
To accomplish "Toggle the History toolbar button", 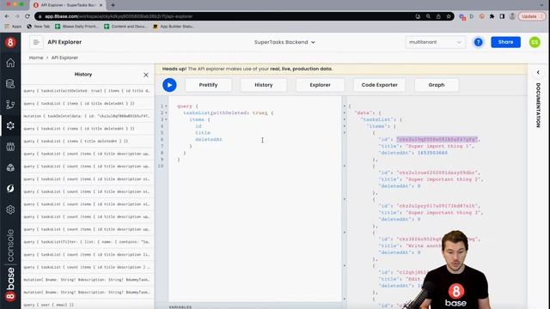I will click(x=264, y=85).
